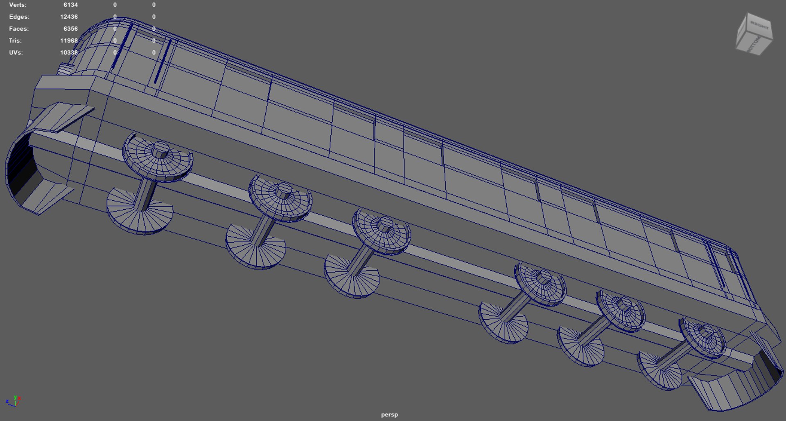This screenshot has height=421, width=786.
Task: Click the UV count value 10338
Action: coord(69,52)
